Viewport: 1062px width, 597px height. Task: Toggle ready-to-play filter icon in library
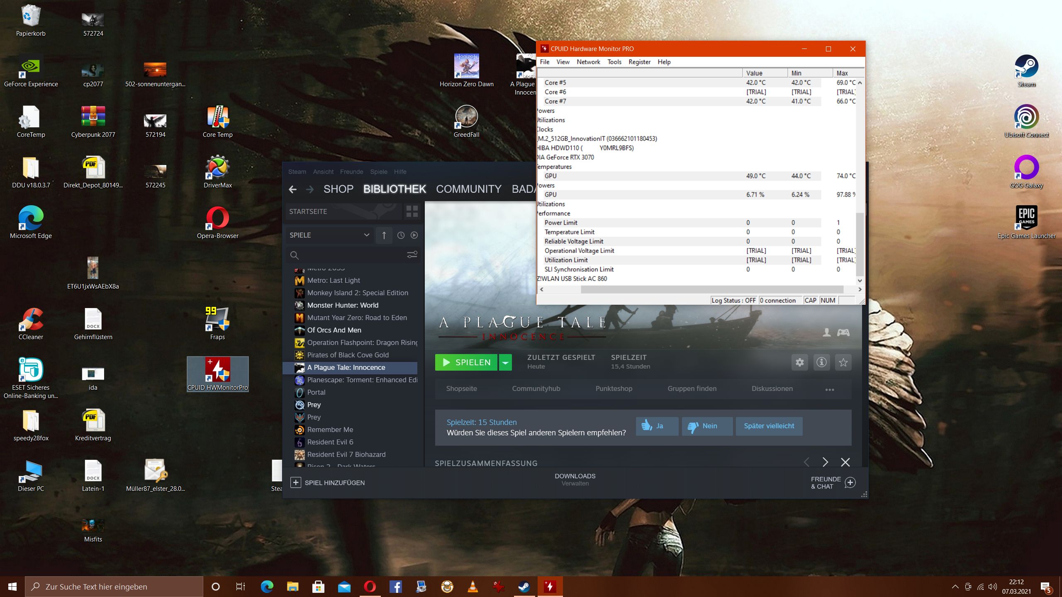point(414,235)
